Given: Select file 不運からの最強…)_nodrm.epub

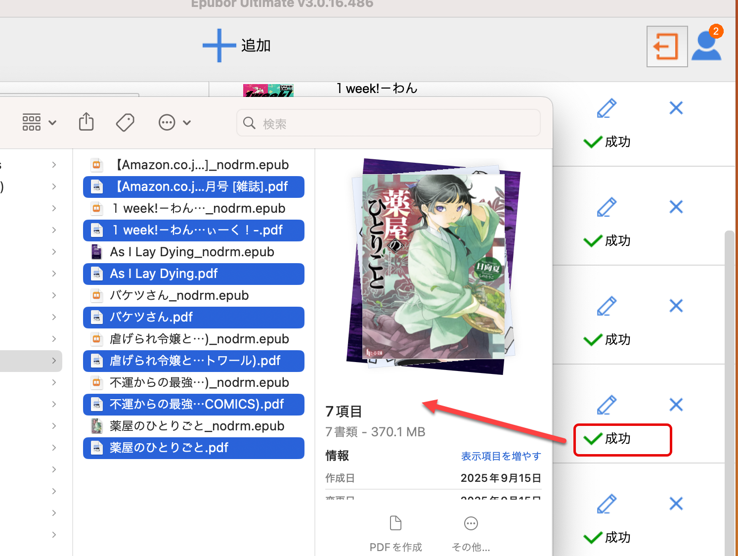Looking at the screenshot, I should coord(194,382).
